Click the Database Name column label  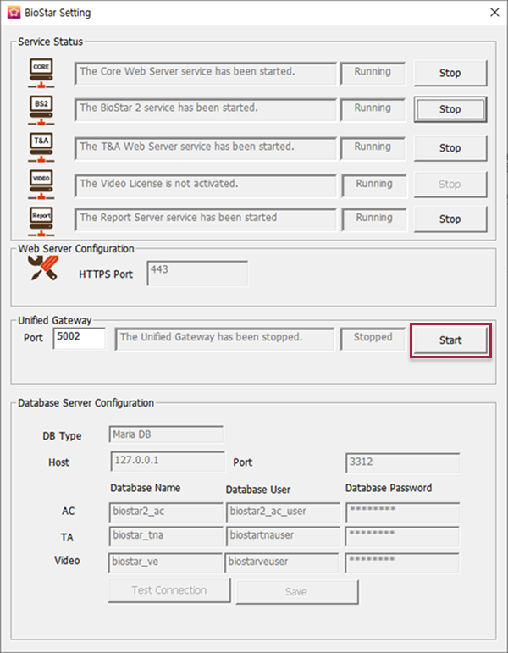click(x=146, y=488)
